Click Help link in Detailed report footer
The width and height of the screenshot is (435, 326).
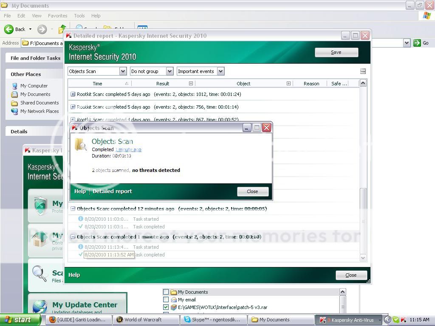coord(74,275)
